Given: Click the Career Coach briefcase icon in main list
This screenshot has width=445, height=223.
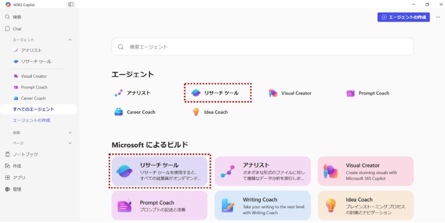Looking at the screenshot, I should (118, 112).
